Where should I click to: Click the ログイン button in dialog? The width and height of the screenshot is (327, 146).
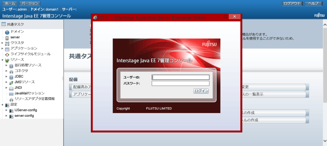click(x=201, y=91)
